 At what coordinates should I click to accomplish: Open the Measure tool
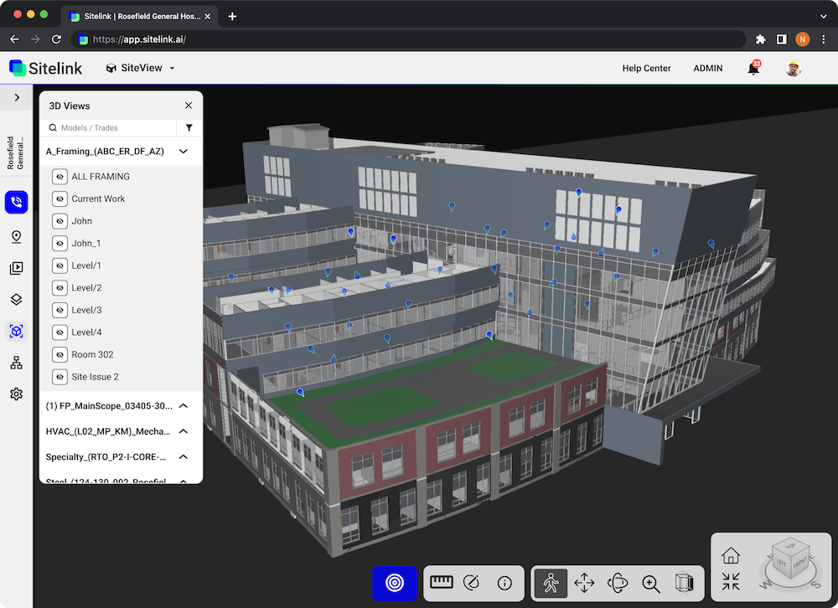pos(440,584)
